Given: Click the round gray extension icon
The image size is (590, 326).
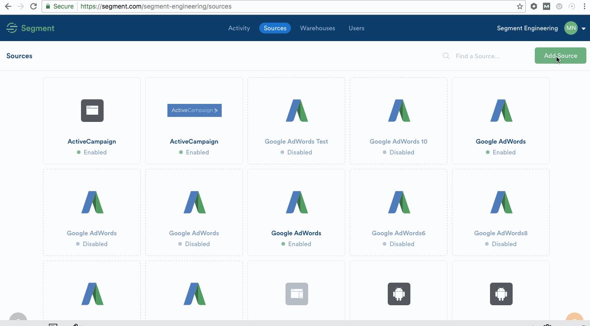Looking at the screenshot, I should point(572,6).
